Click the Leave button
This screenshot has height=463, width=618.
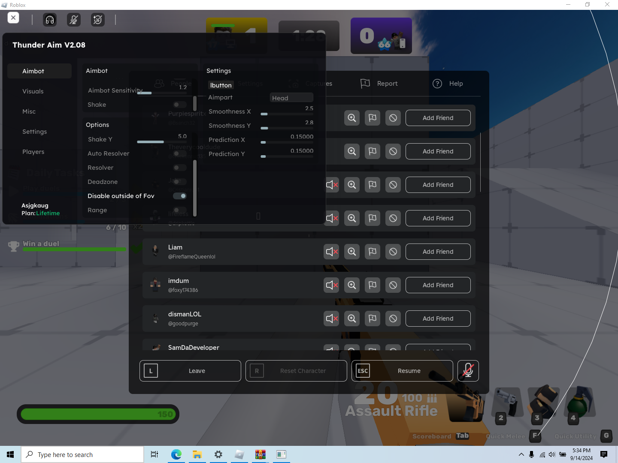(190, 371)
